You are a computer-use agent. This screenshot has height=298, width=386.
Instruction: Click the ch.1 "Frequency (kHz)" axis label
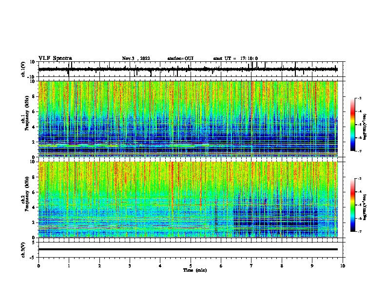(27, 113)
